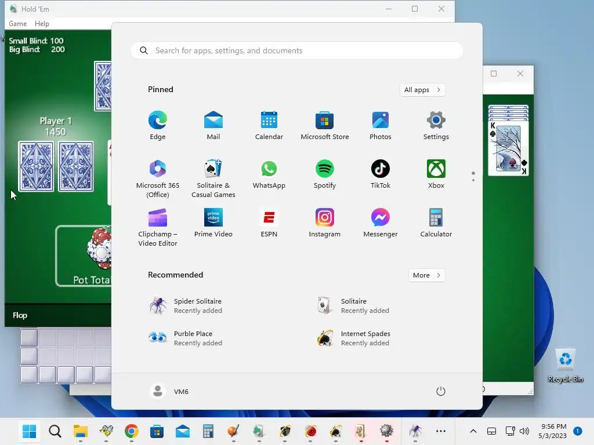The height and width of the screenshot is (445, 594).
Task: Open Settings from pinned apps
Action: pos(436,126)
